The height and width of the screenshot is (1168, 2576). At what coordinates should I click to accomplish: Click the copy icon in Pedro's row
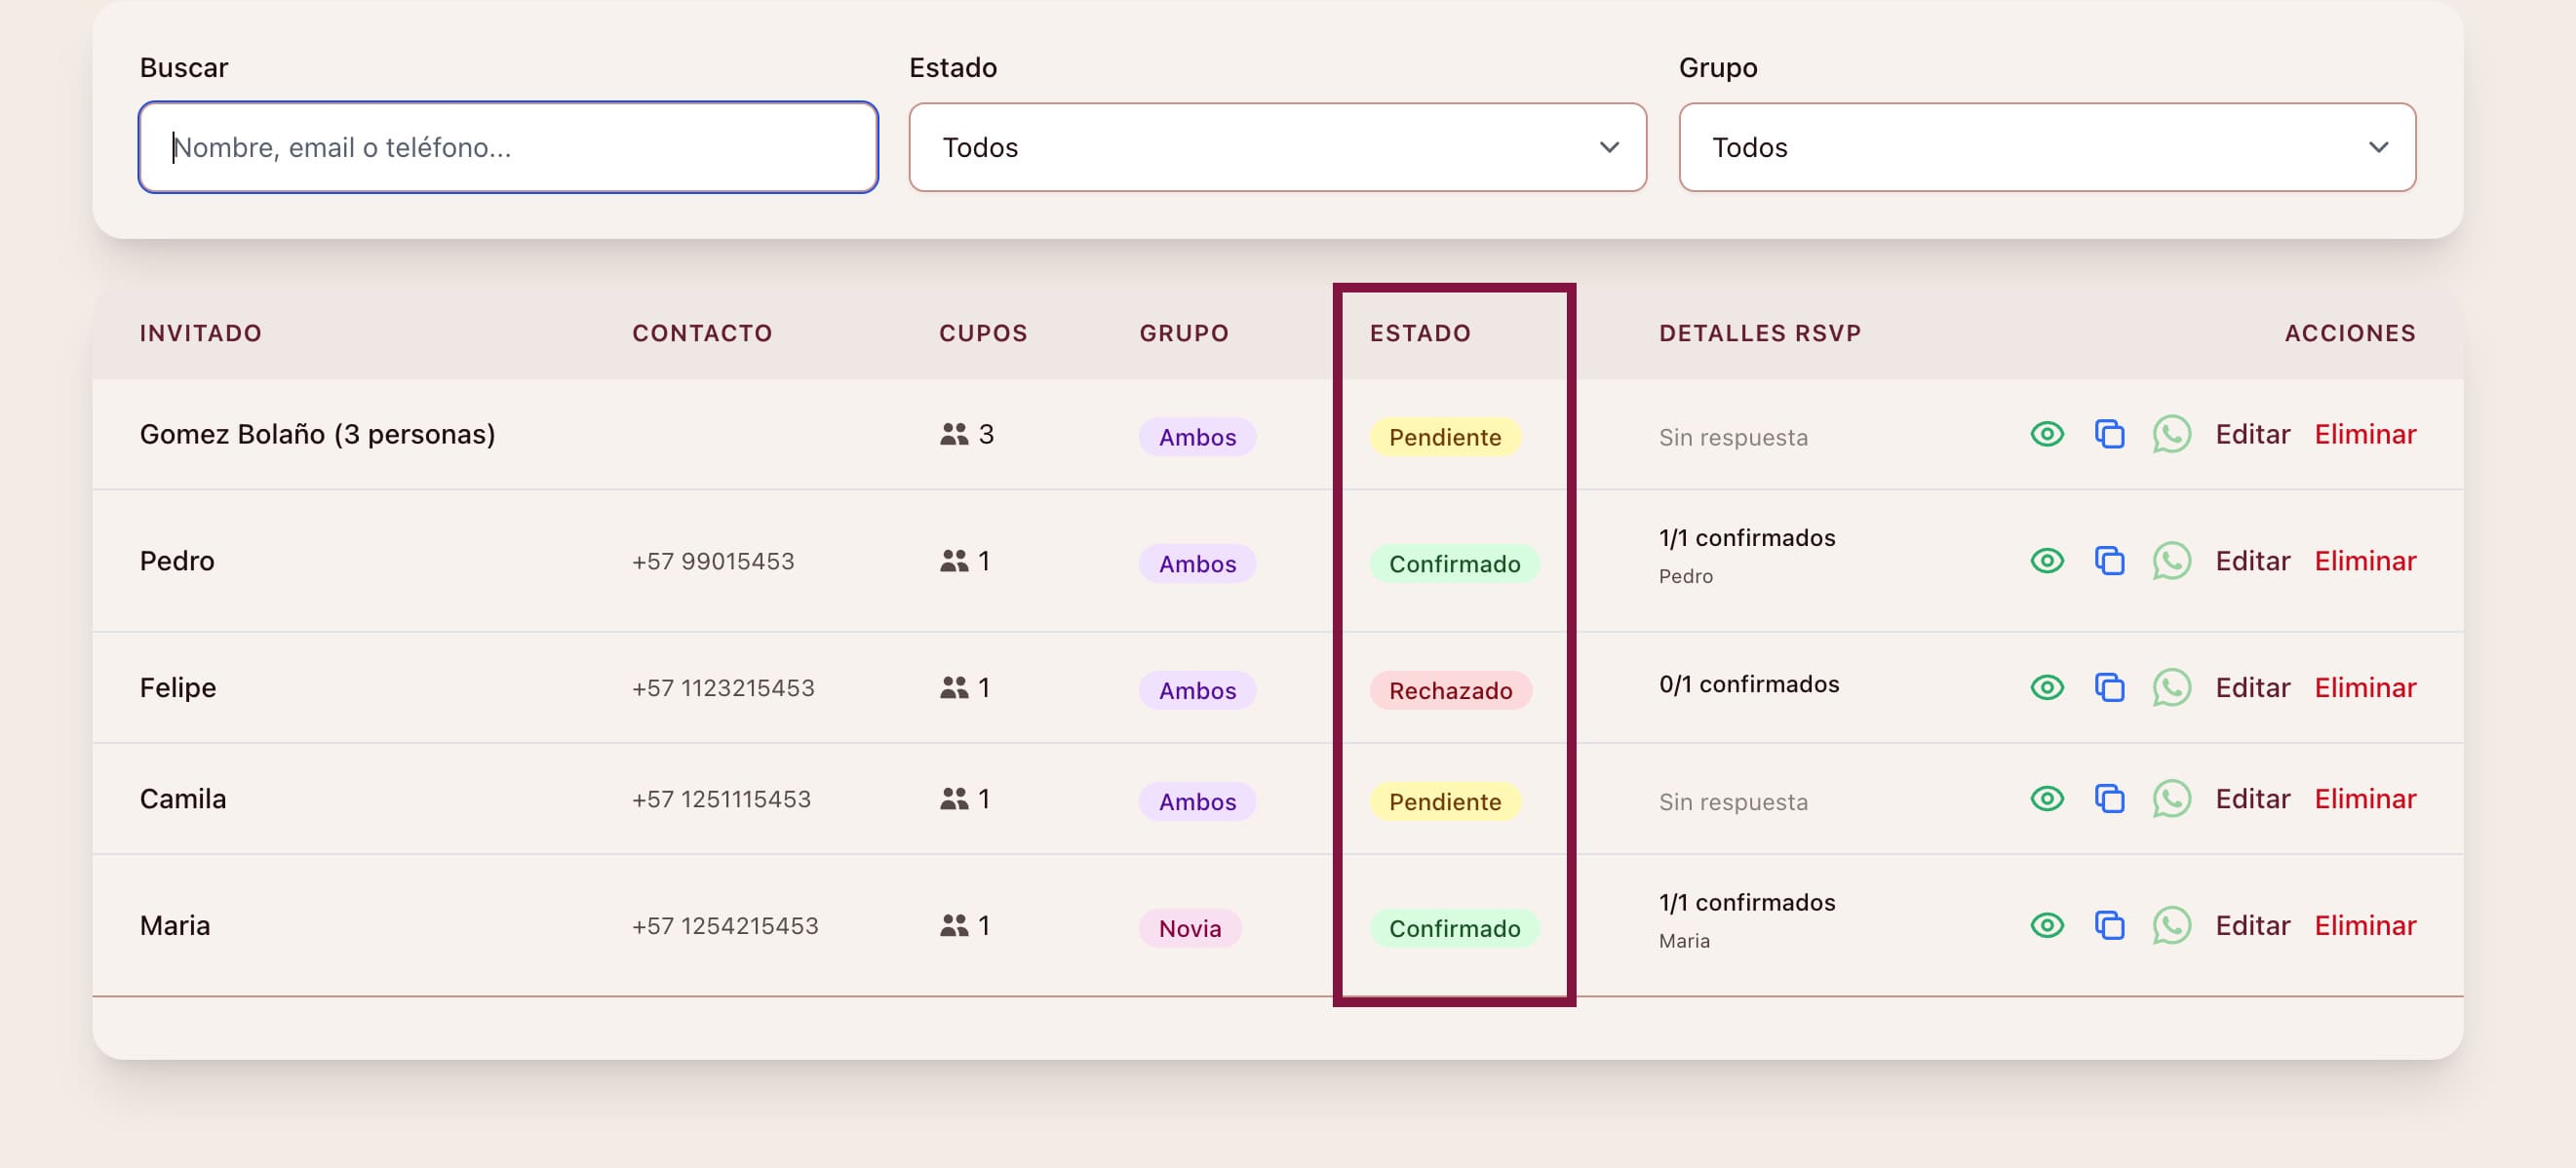[2109, 561]
